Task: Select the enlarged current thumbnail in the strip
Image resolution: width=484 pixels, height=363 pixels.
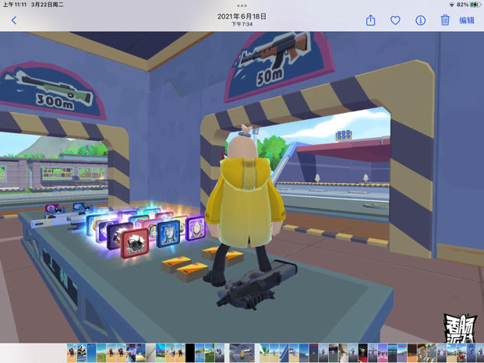Action: pyautogui.click(x=242, y=353)
